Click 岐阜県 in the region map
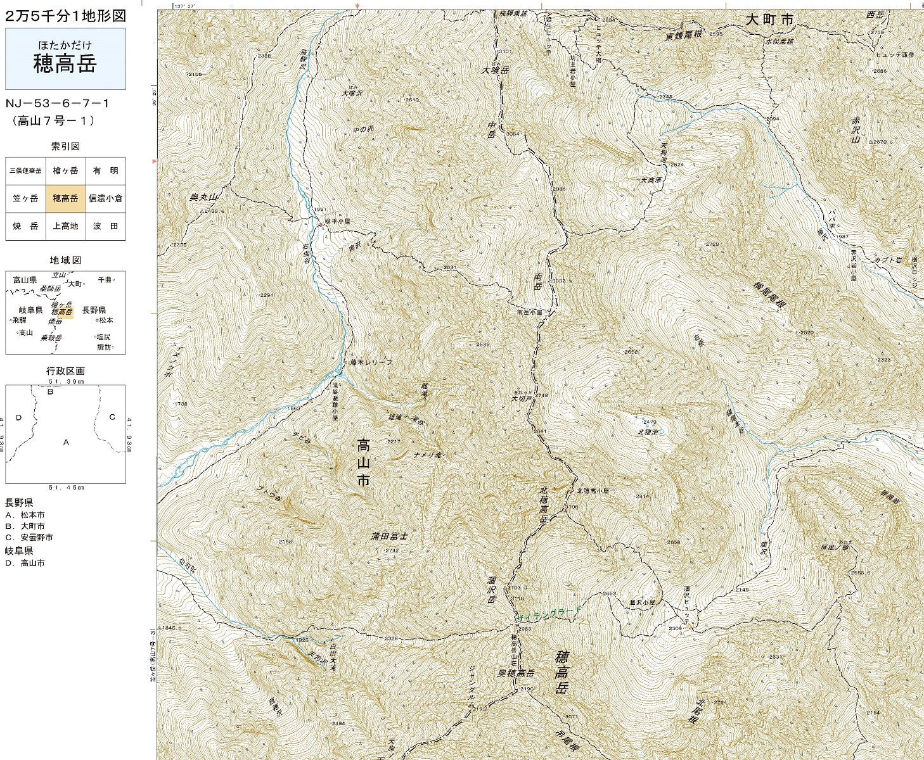The image size is (924, 760). point(30,310)
